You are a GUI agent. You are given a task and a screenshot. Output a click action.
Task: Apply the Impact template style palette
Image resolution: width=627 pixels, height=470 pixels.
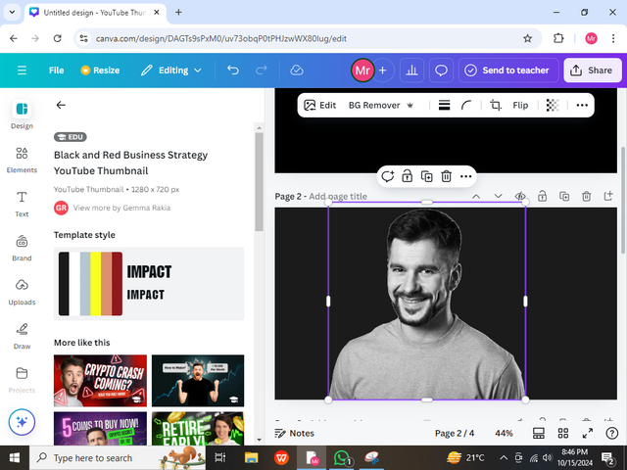[x=149, y=284]
